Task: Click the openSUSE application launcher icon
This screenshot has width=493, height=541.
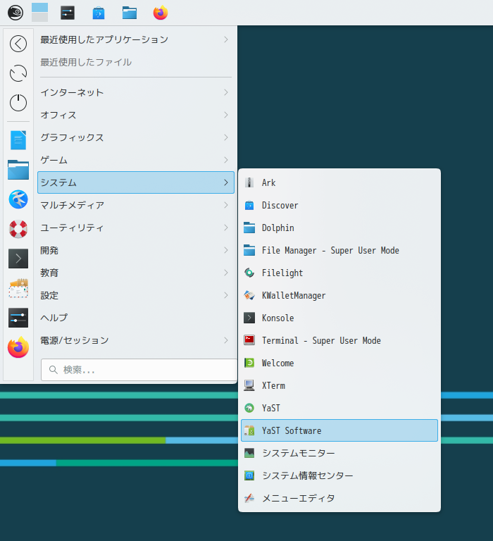Action: pos(15,13)
